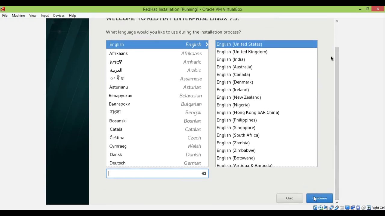Select Cymraeg (Welsh) in the language list

(x=157, y=146)
